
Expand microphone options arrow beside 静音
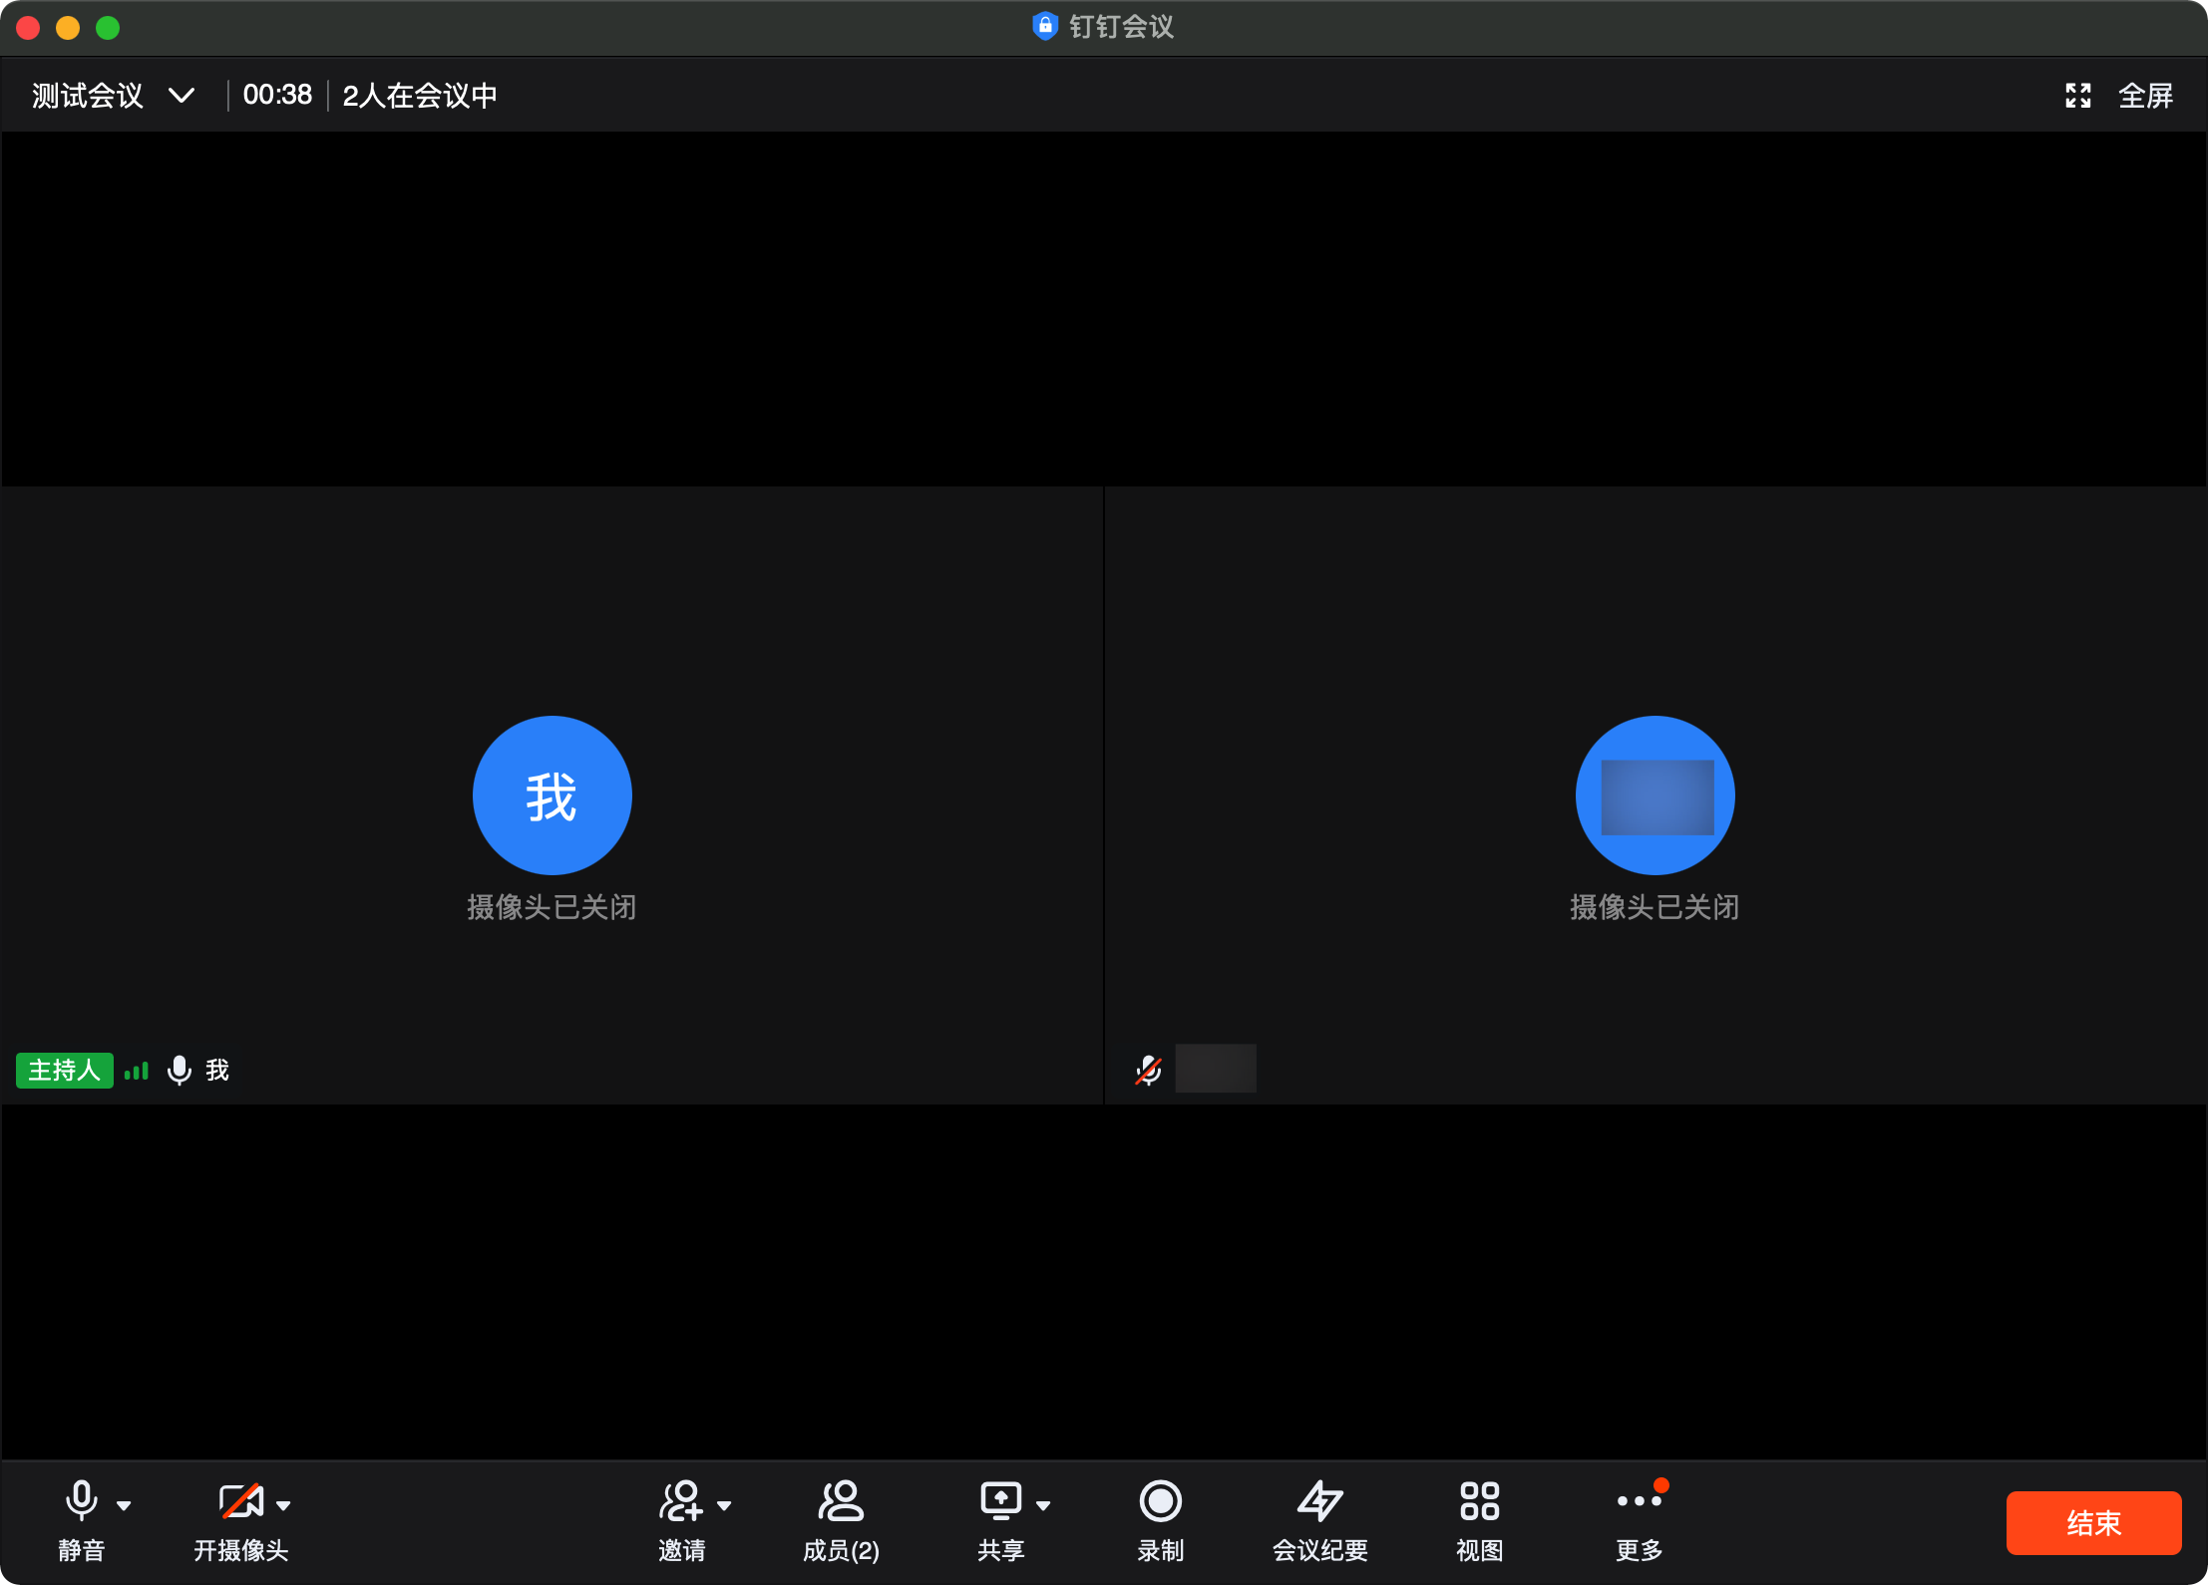pos(124,1505)
